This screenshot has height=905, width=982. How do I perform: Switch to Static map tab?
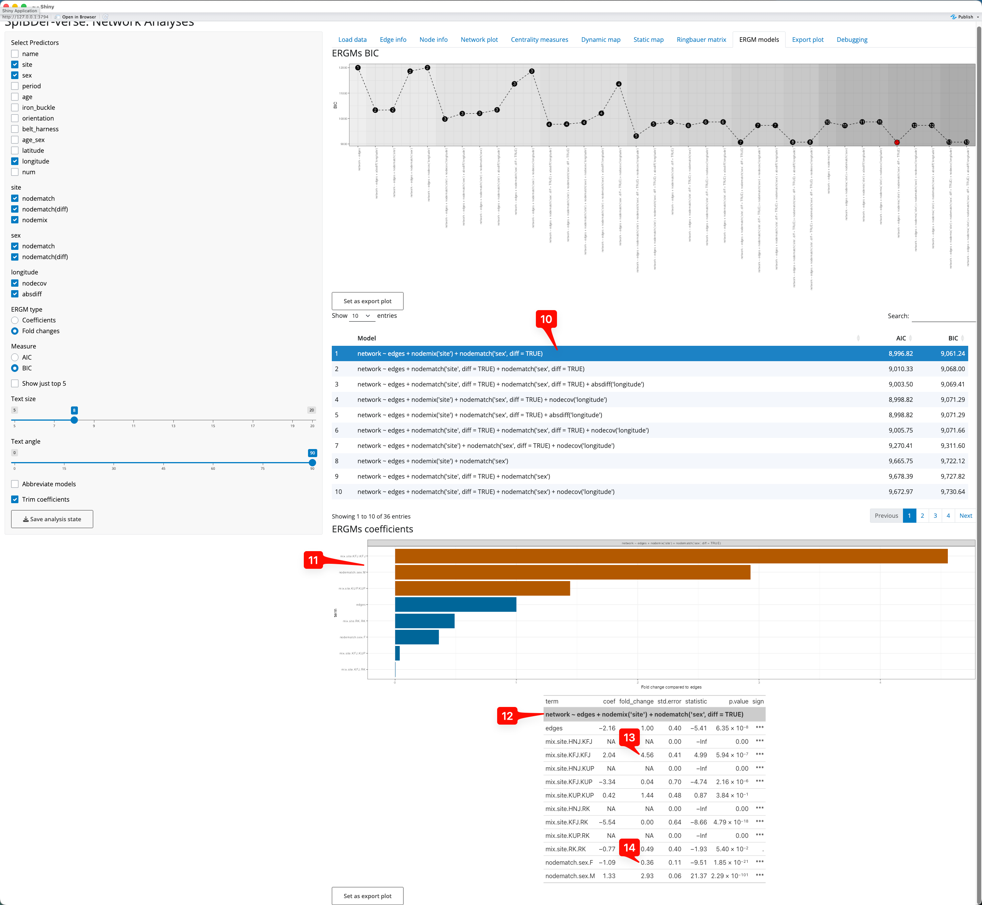(x=649, y=40)
